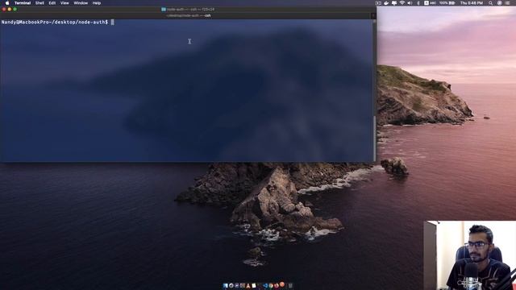
Task: Minimize Terminal with the yellow button
Action: 10,9
